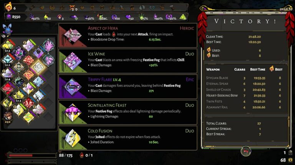Select the Trippy Flare epic boon icon

pos(73,86)
